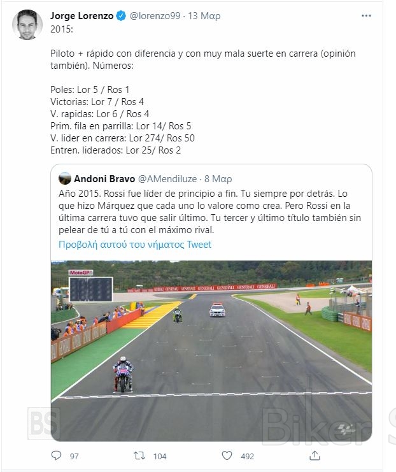Enlarge the race track photo
396x472 pixels.
click(211, 350)
